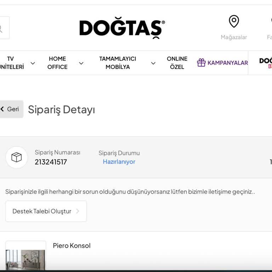Click the Destek Talebi Oluştur button

[x=46, y=211]
